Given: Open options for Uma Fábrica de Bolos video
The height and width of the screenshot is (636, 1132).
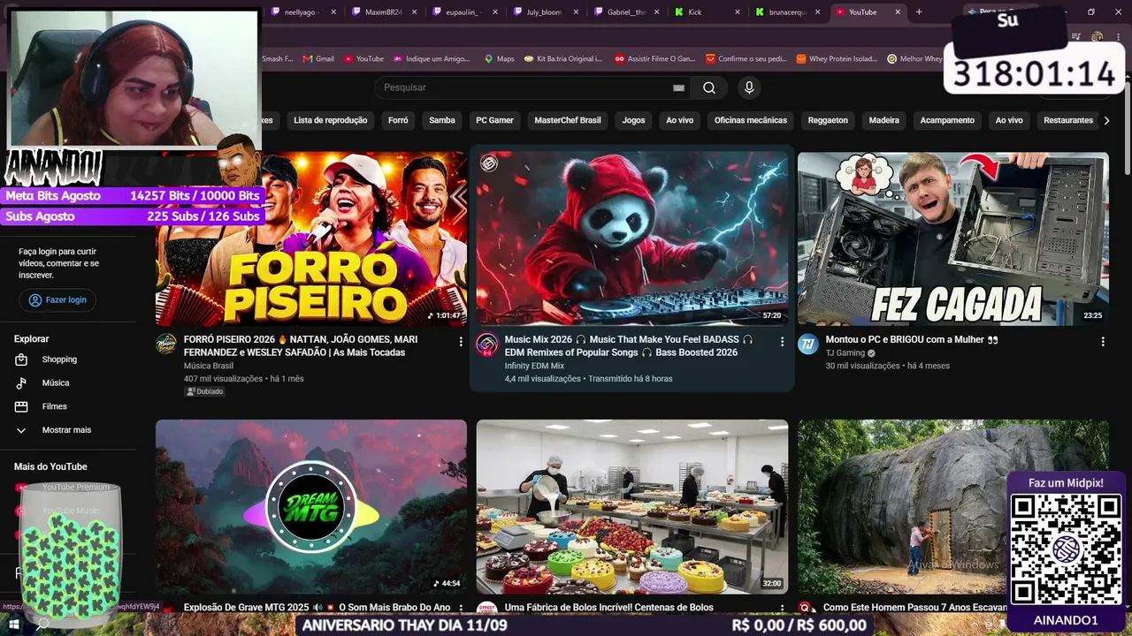Looking at the screenshot, I should click(782, 608).
